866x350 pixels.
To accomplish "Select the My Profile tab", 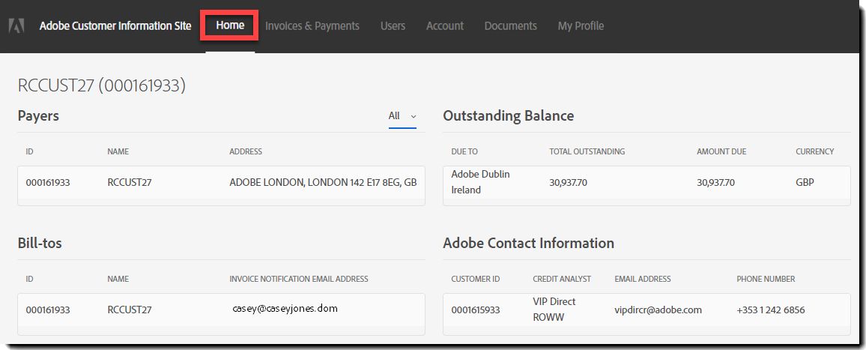I will pos(581,26).
